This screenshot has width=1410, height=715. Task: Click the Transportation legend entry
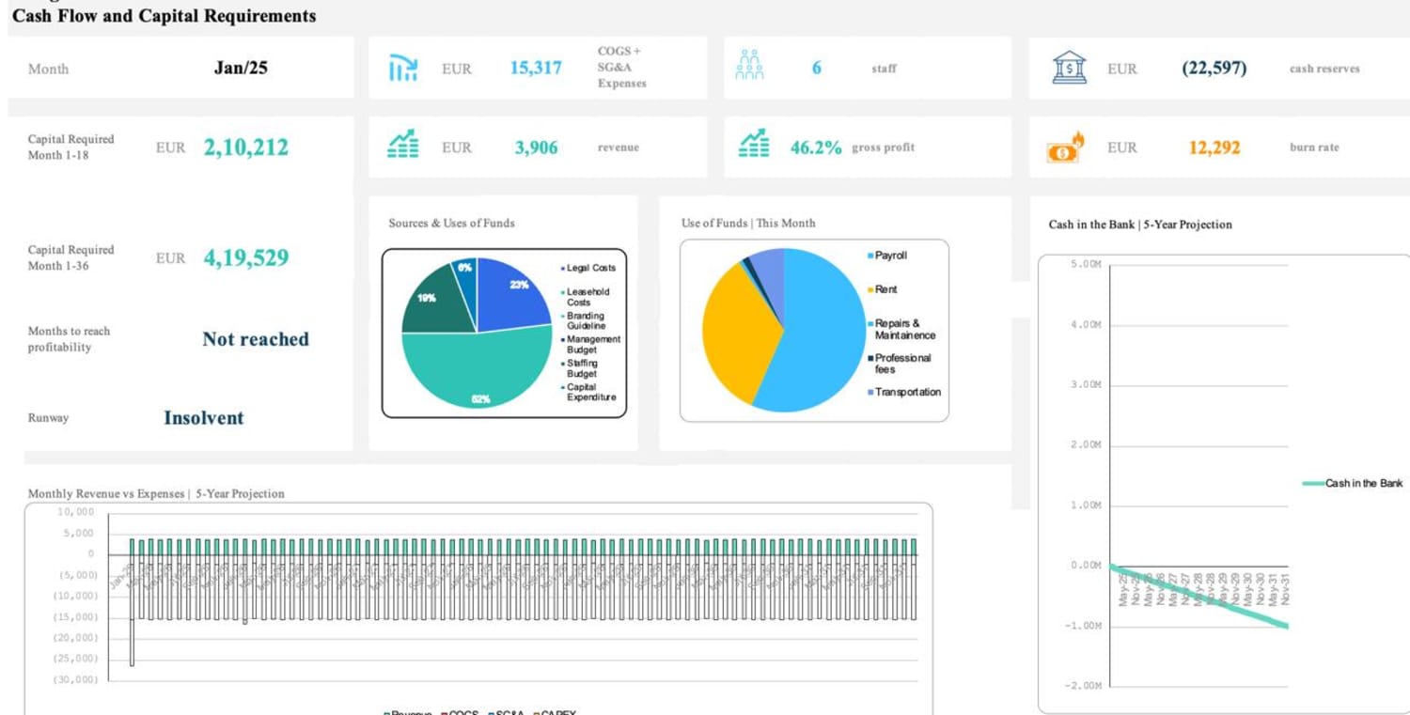[x=903, y=392]
